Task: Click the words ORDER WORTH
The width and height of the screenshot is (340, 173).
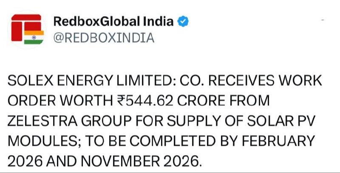Action: tap(57, 102)
